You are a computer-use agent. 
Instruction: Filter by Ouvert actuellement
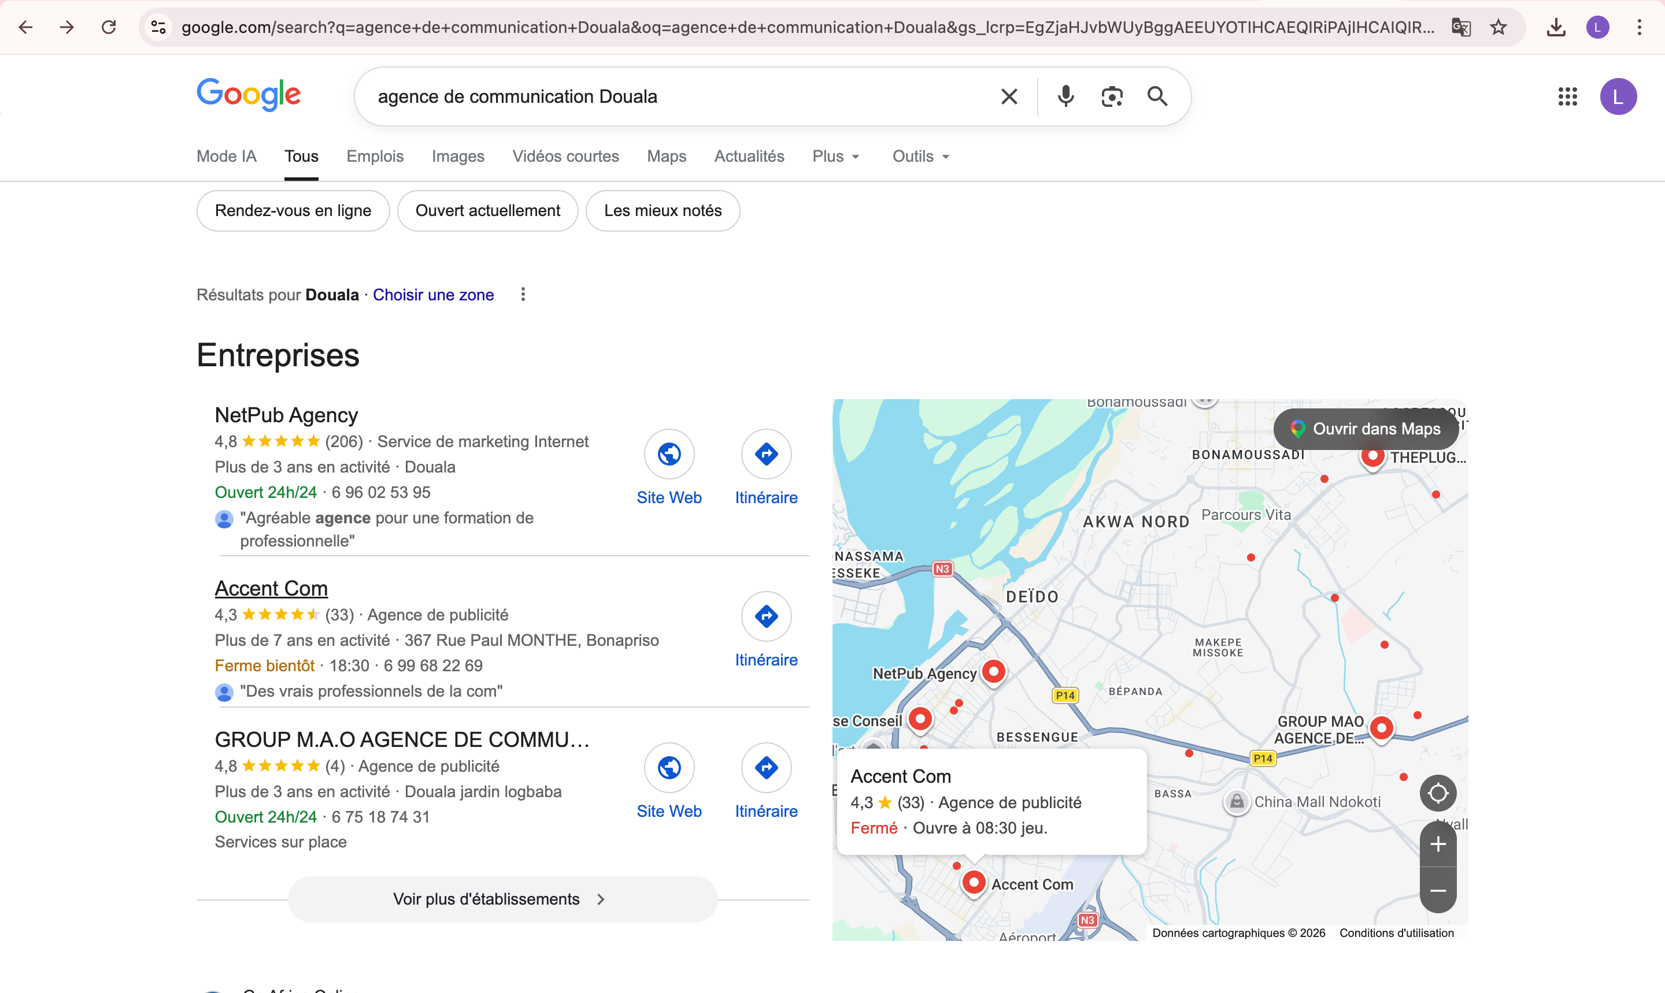click(x=487, y=210)
